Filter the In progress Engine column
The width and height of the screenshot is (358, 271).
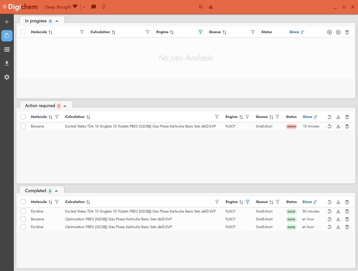pyautogui.click(x=200, y=32)
